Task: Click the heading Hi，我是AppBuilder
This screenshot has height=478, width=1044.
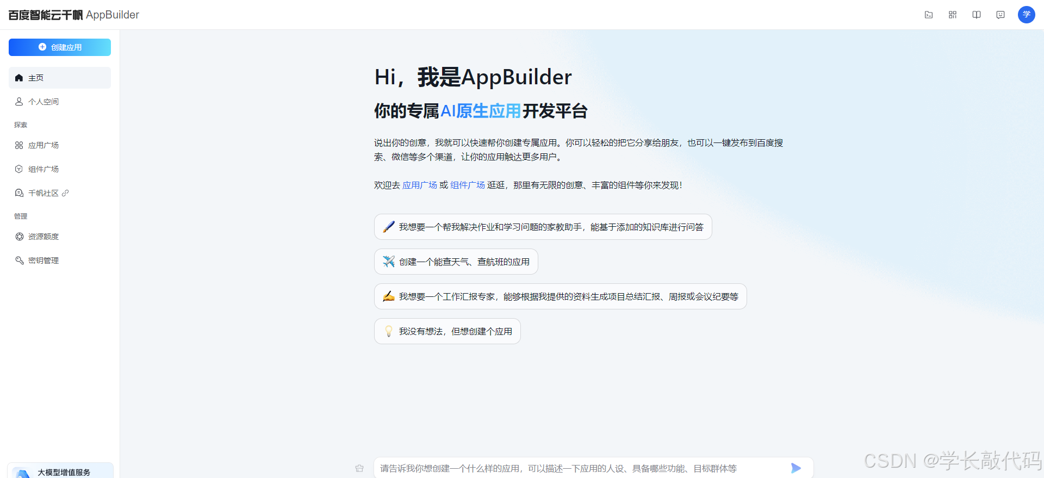Action: [x=473, y=77]
